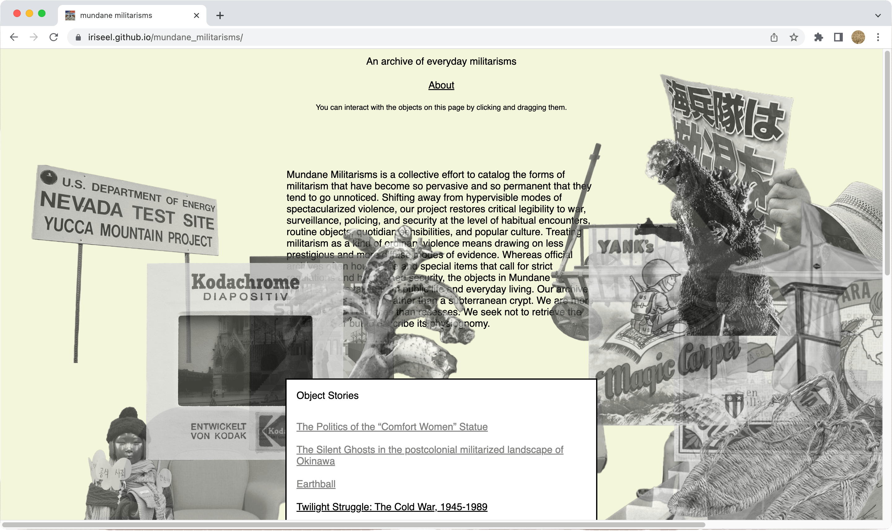Close the mundane militarisms tab
This screenshot has width=892, height=531.
(x=197, y=15)
